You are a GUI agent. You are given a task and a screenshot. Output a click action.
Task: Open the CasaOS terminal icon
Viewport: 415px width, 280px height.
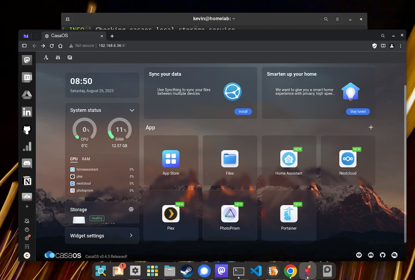(x=70, y=57)
